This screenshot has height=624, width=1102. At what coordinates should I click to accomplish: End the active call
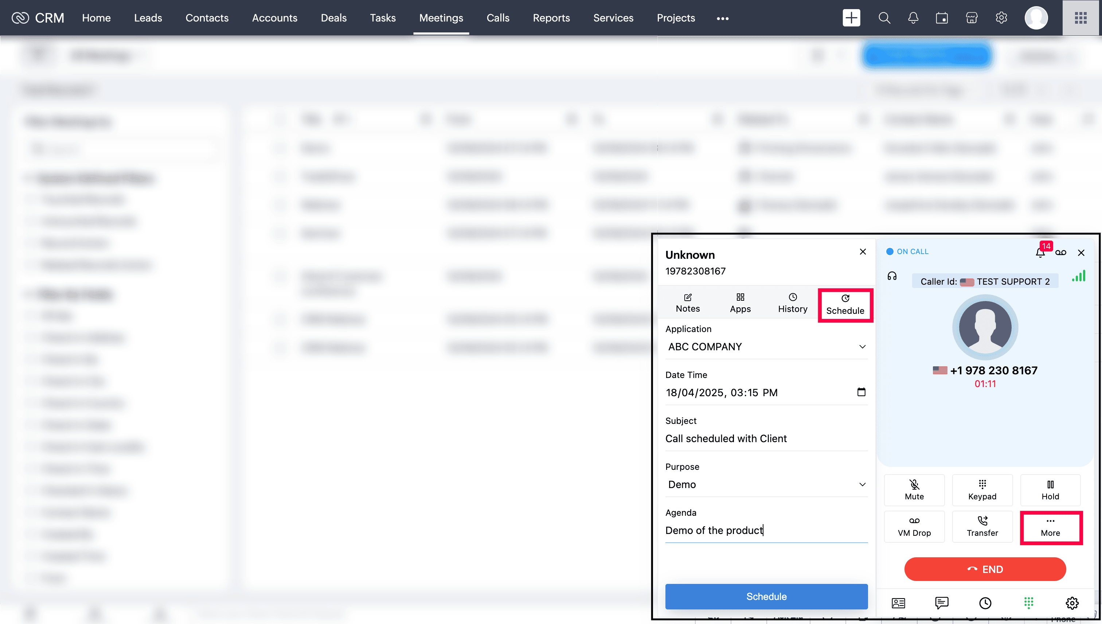pos(985,569)
